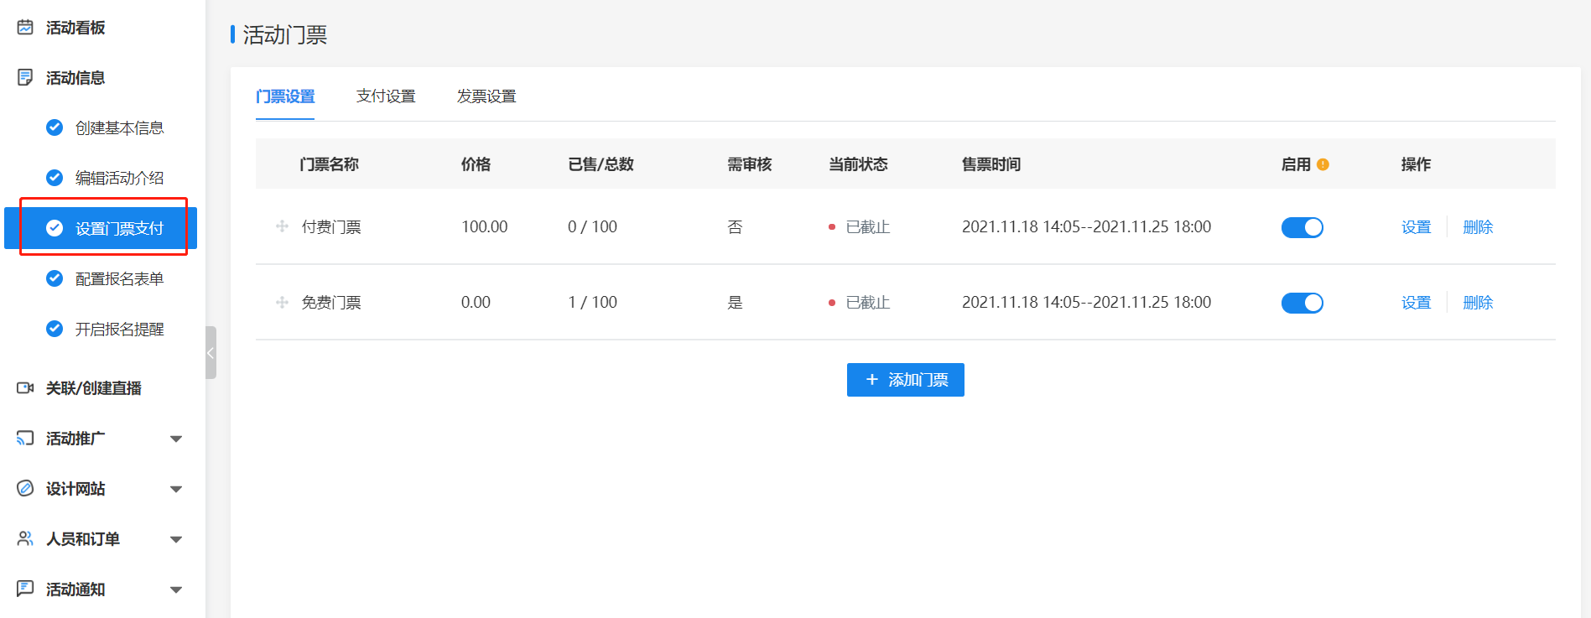Click the 需审核 column header
1591x618 pixels.
[749, 164]
